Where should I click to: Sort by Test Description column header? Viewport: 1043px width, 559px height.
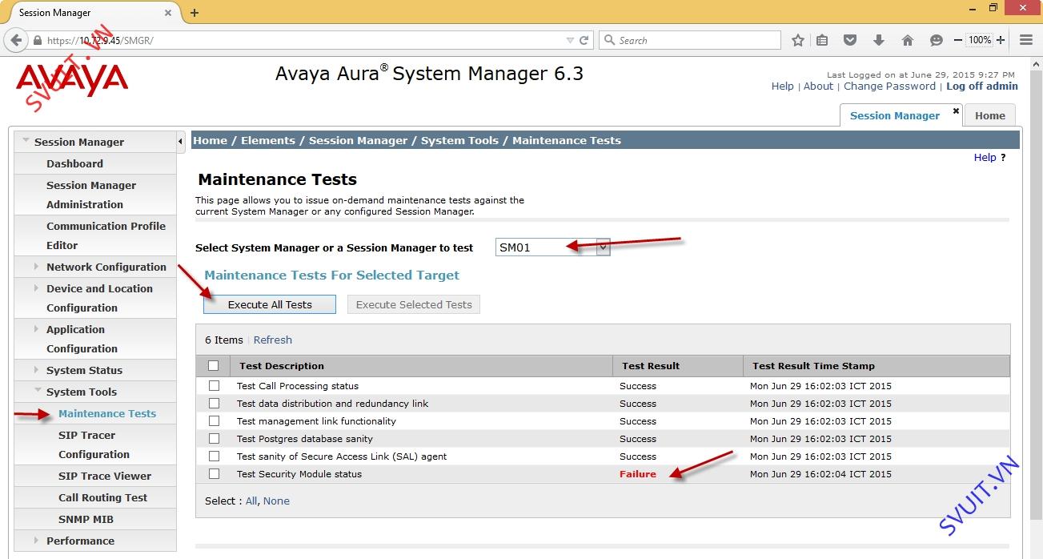(282, 366)
